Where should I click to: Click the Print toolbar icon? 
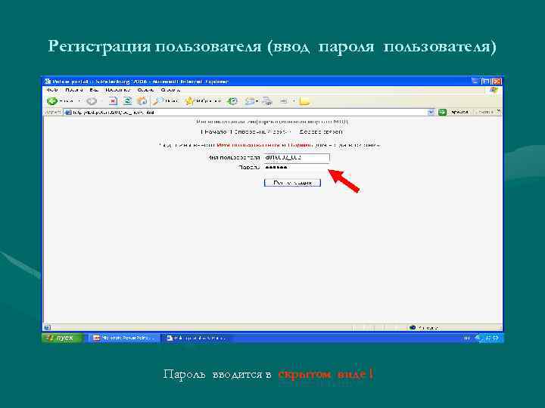tap(267, 101)
